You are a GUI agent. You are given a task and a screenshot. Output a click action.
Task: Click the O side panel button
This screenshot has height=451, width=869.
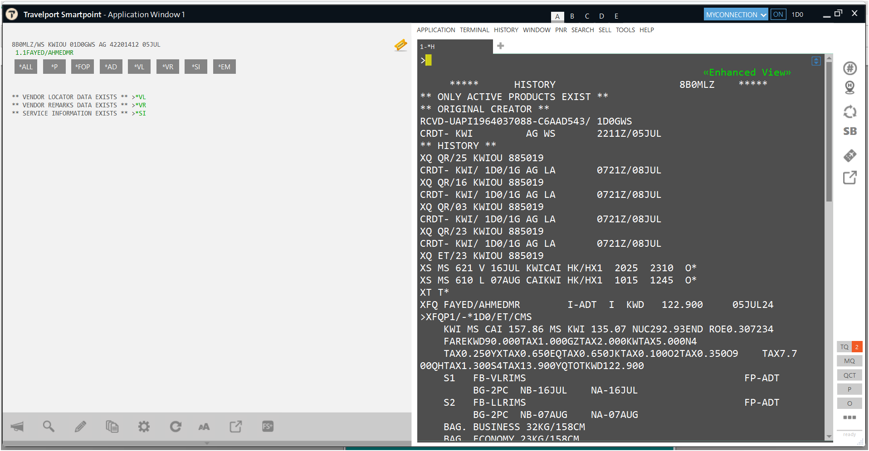(849, 403)
